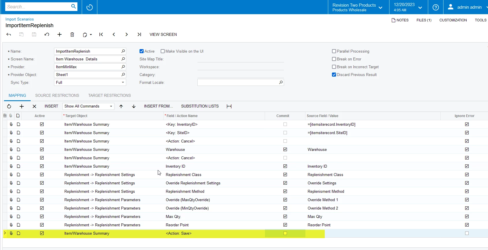This screenshot has width=488, height=250.
Task: Click the delete trash icon
Action: pos(72,34)
